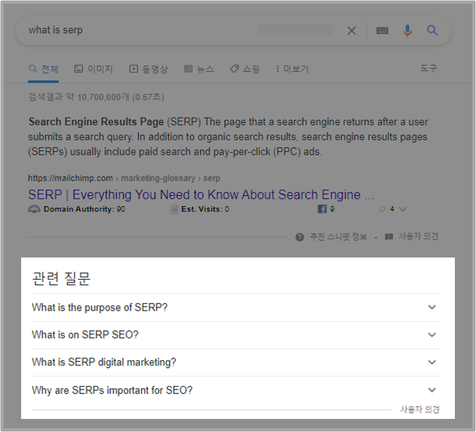Open the on-screen keyboard icon in search bar

click(382, 30)
